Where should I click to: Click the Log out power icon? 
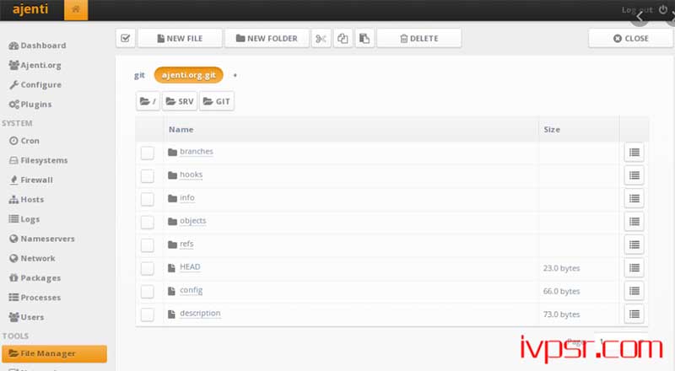(663, 9)
